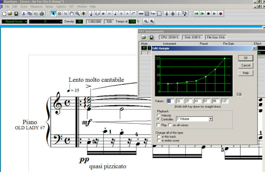Pick the hand scroll tool
The height and width of the screenshot is (172, 265).
[x=71, y=14]
